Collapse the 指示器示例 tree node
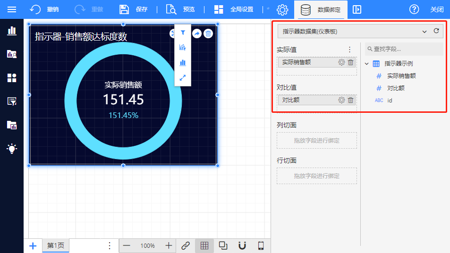Screen dimensions: 450x253 367,64
